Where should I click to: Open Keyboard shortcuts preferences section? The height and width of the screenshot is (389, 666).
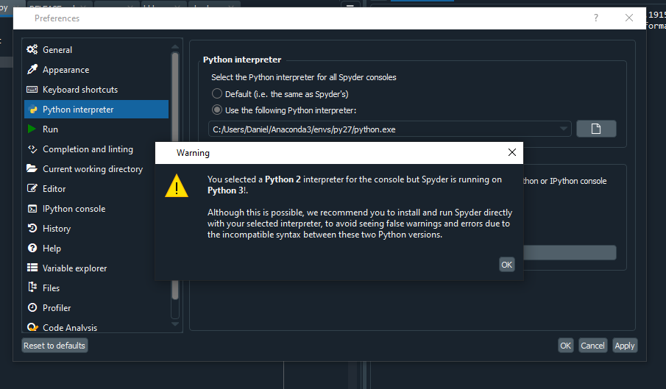tap(96, 90)
